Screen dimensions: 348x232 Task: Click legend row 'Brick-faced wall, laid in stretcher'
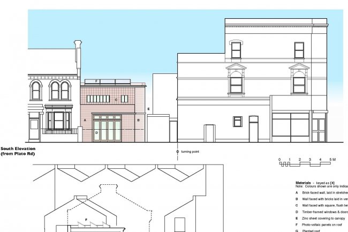pyautogui.click(x=322, y=193)
